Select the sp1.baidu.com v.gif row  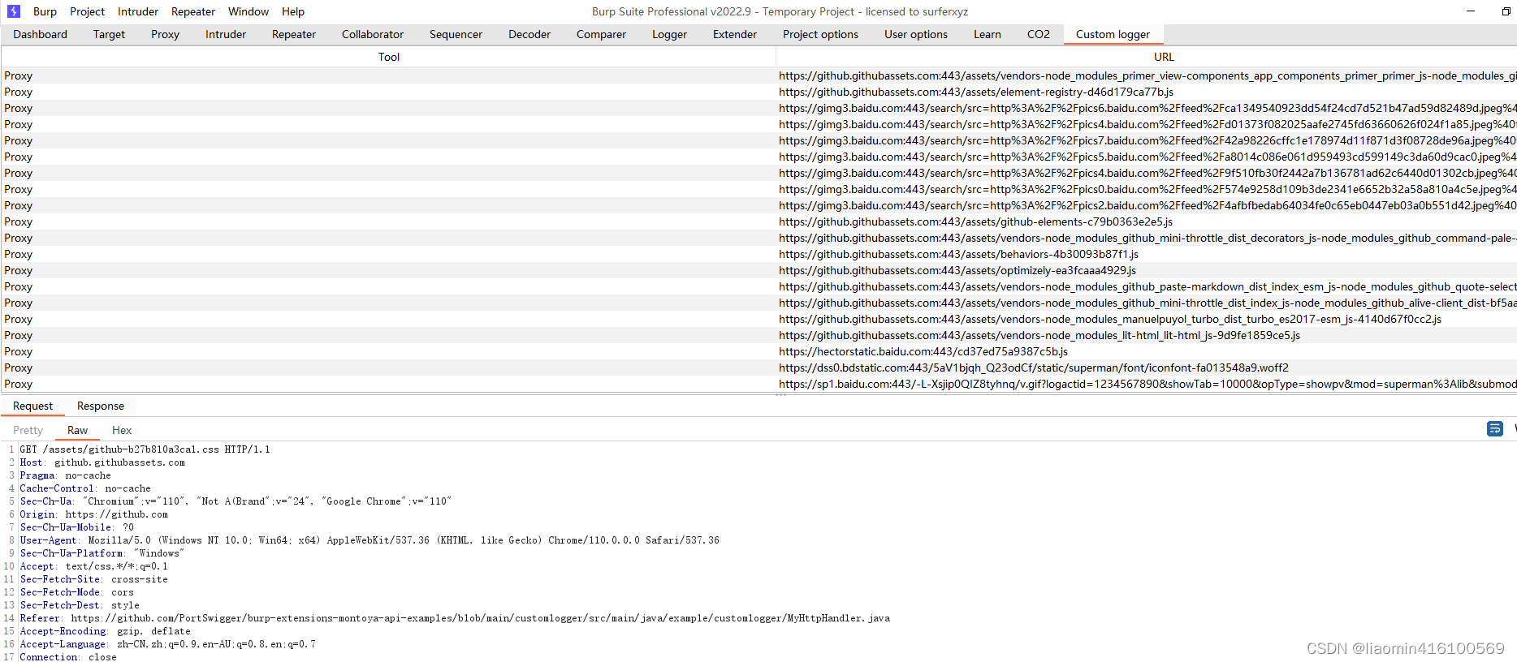(758, 384)
